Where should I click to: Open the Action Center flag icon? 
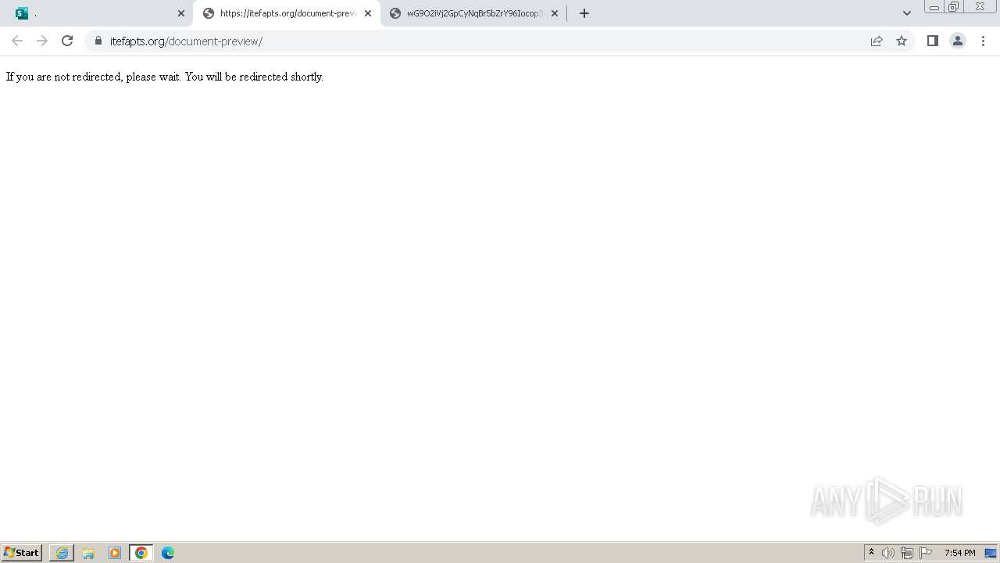pyautogui.click(x=926, y=553)
